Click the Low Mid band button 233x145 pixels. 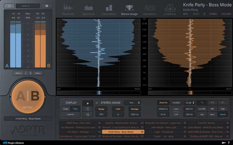202,109
